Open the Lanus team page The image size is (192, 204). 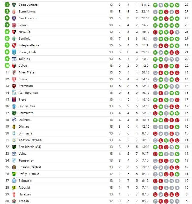[23, 25]
